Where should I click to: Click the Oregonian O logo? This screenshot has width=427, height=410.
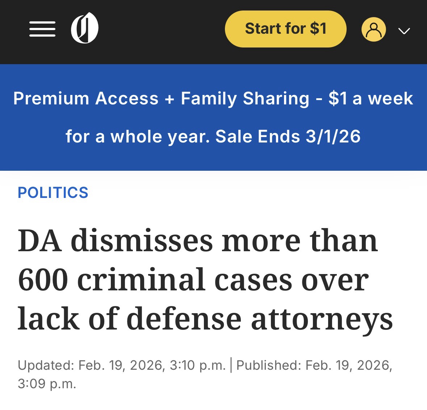click(84, 28)
